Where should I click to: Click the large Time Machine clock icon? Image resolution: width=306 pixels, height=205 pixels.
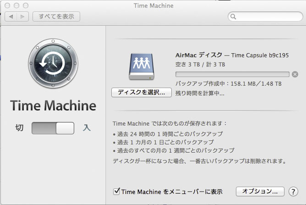pos(53,63)
